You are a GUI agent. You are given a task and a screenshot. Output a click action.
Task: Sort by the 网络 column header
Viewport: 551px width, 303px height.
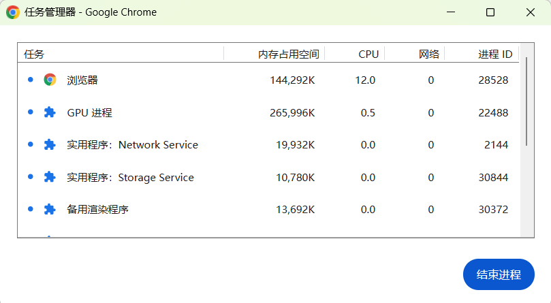tap(429, 54)
